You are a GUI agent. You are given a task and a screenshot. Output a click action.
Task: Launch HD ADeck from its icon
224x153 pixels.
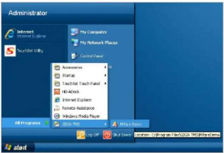coord(57,92)
